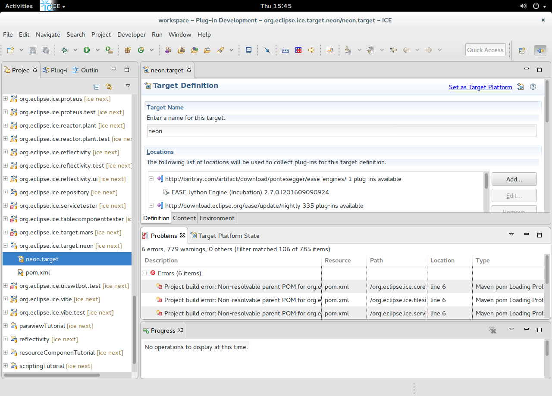This screenshot has width=552, height=396.
Task: Click the monitor display toolbar icon
Action: pyautogui.click(x=248, y=50)
